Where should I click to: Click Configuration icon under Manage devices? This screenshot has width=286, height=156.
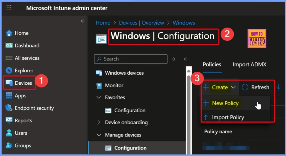[108, 148]
